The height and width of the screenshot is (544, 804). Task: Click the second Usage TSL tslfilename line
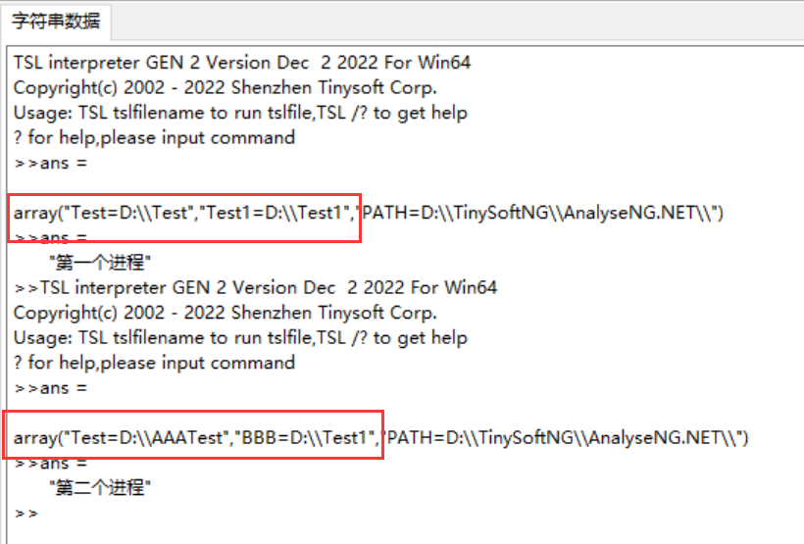[240, 337]
